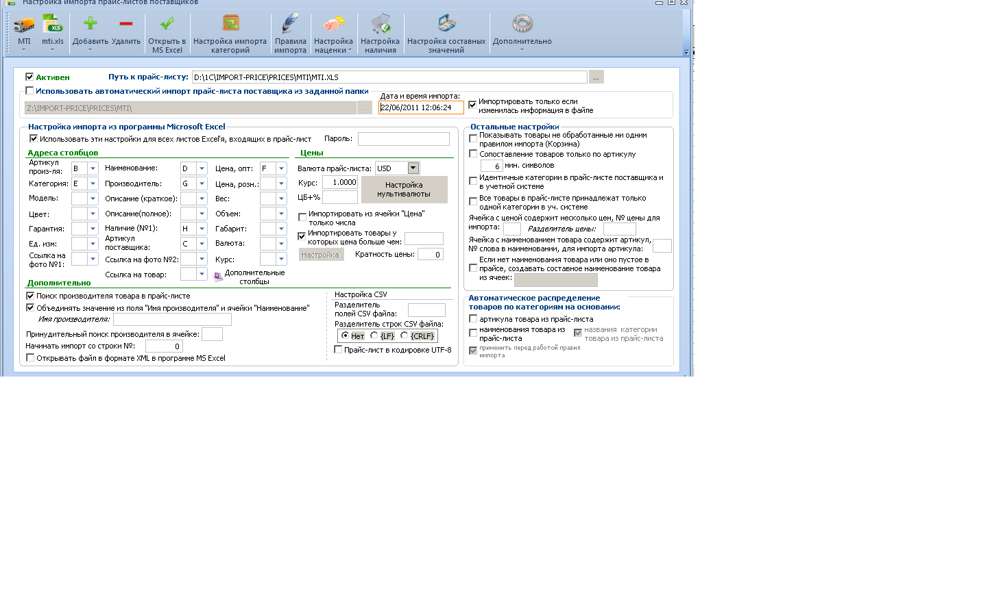The height and width of the screenshot is (597, 990).
Task: Select the {LF} row separator option
Action: (374, 335)
